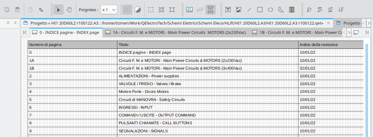Pick the rectangle shape tool
The image size is (373, 137).
coord(260,10)
